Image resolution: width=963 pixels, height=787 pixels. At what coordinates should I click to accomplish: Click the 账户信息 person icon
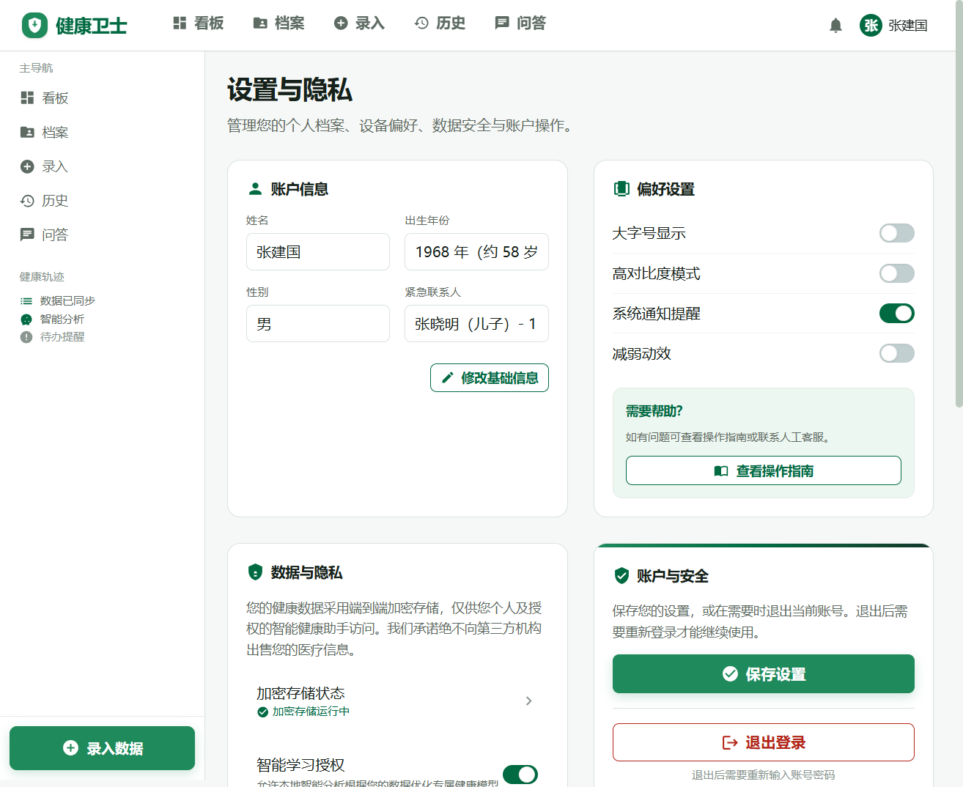[255, 189]
